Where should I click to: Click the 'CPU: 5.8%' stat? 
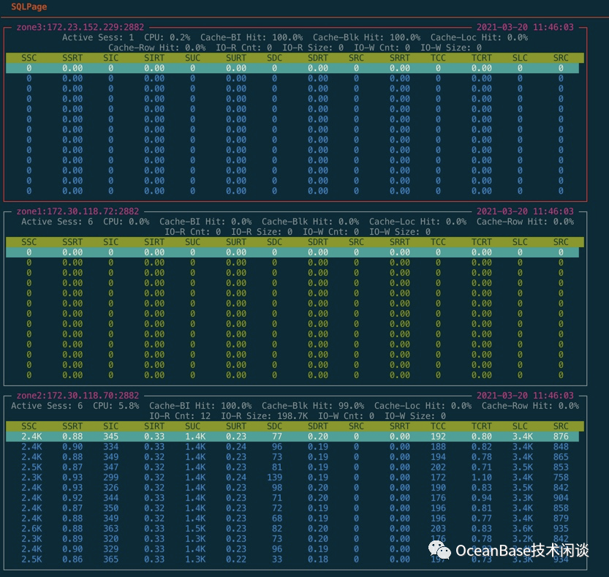[116, 406]
